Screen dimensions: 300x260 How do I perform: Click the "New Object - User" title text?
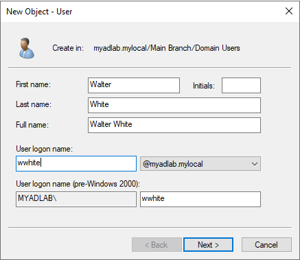click(x=39, y=12)
